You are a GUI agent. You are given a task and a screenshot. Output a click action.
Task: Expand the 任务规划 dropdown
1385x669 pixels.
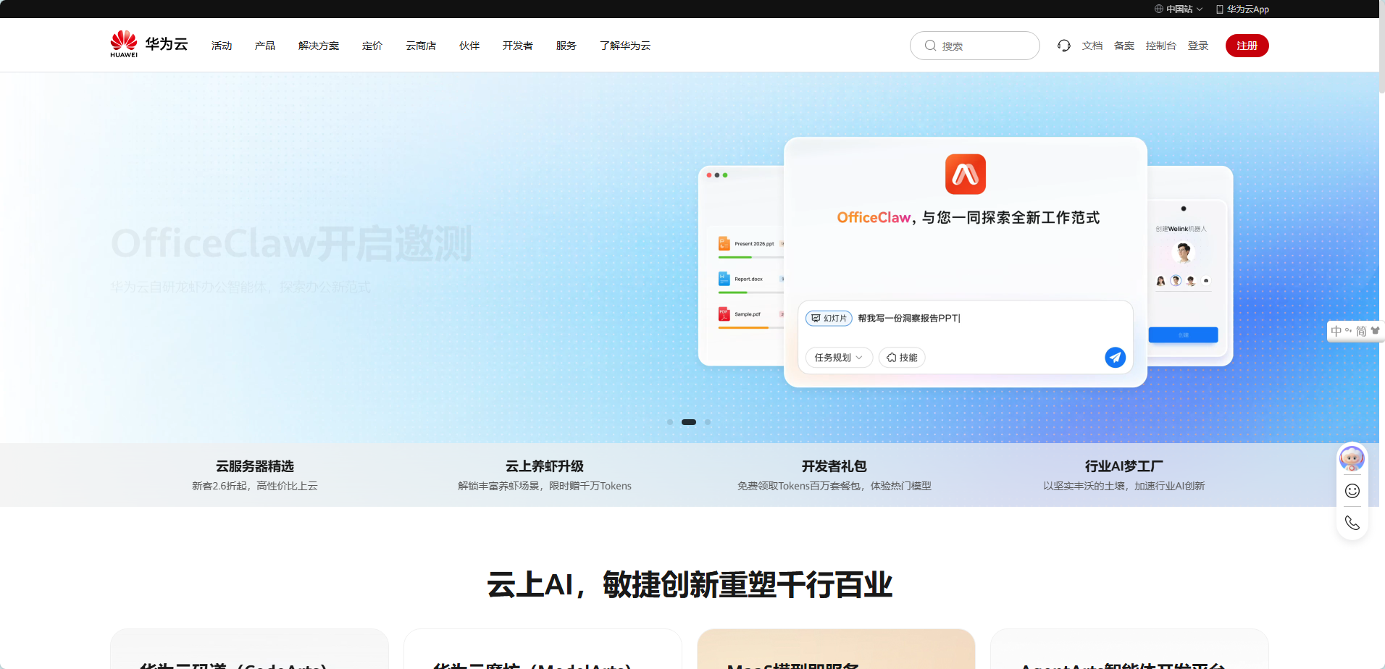click(839, 357)
